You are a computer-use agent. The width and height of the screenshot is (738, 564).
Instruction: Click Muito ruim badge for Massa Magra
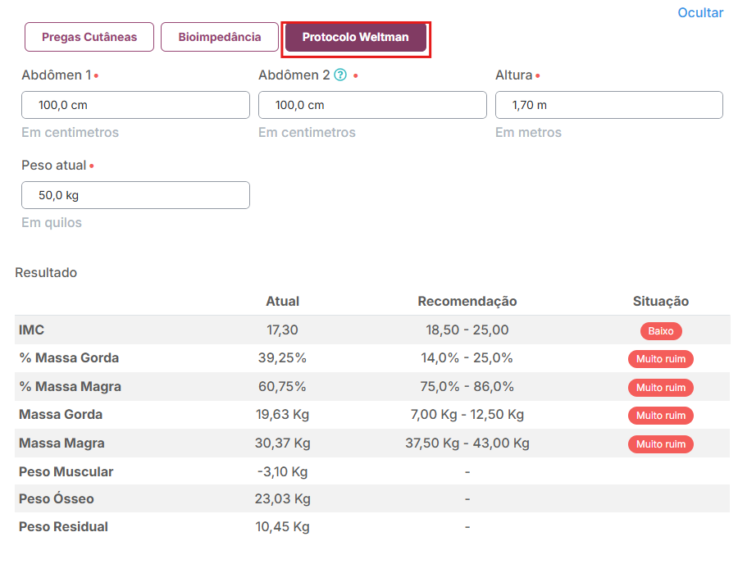(x=661, y=444)
